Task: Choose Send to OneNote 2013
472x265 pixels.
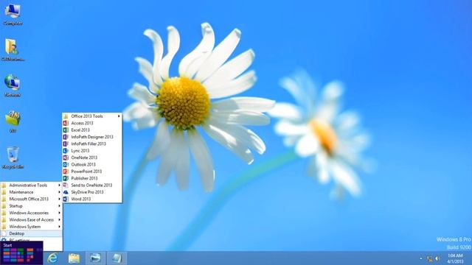Action: pyautogui.click(x=92, y=185)
